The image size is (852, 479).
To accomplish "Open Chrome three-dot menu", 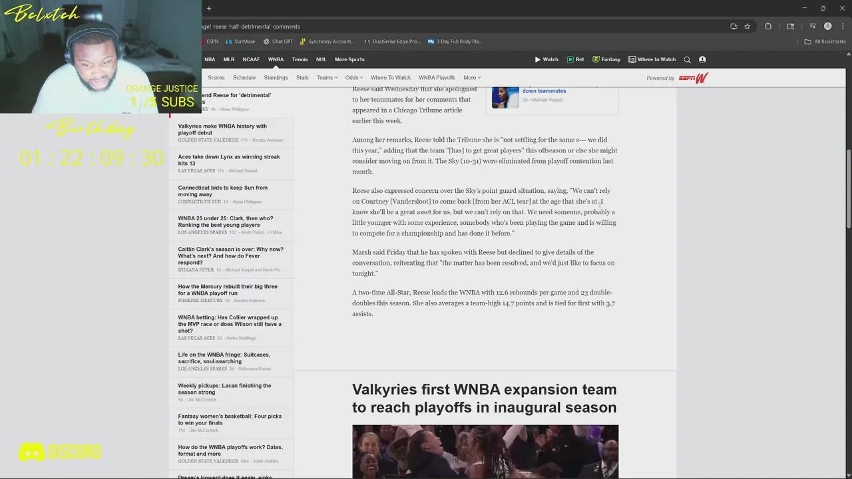I will (x=843, y=27).
